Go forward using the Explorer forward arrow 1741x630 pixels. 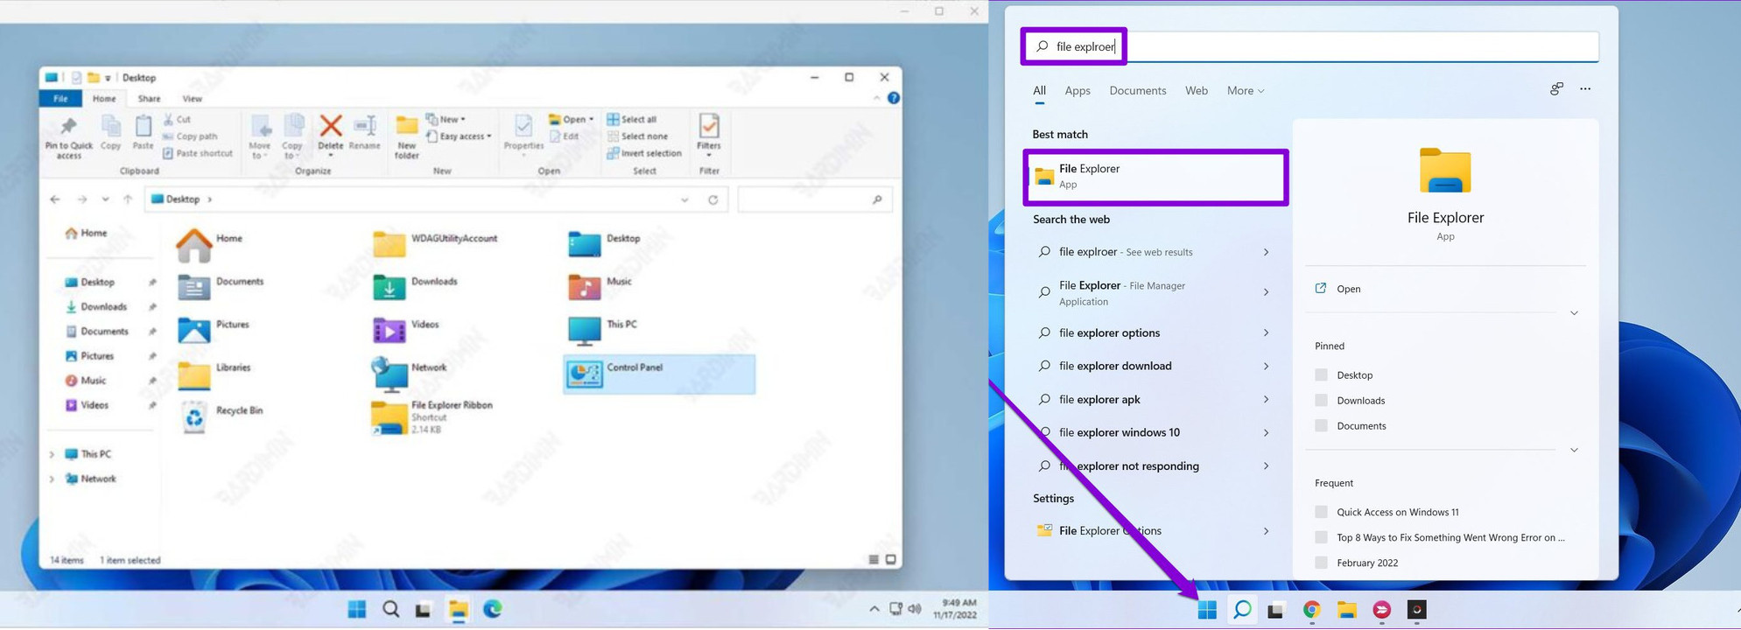click(x=81, y=199)
